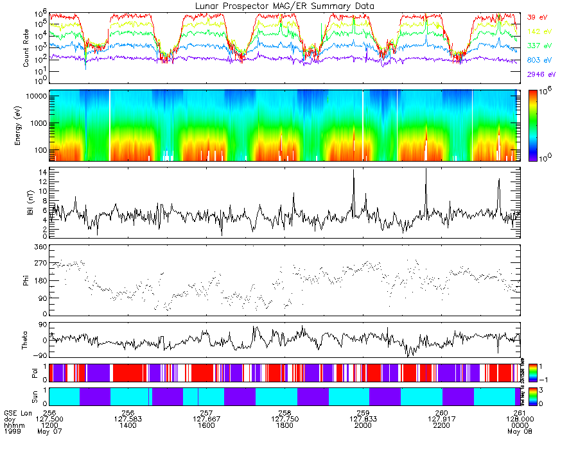Click the time tick label '1400'
Screen dimensions: 578x449
coord(128,425)
